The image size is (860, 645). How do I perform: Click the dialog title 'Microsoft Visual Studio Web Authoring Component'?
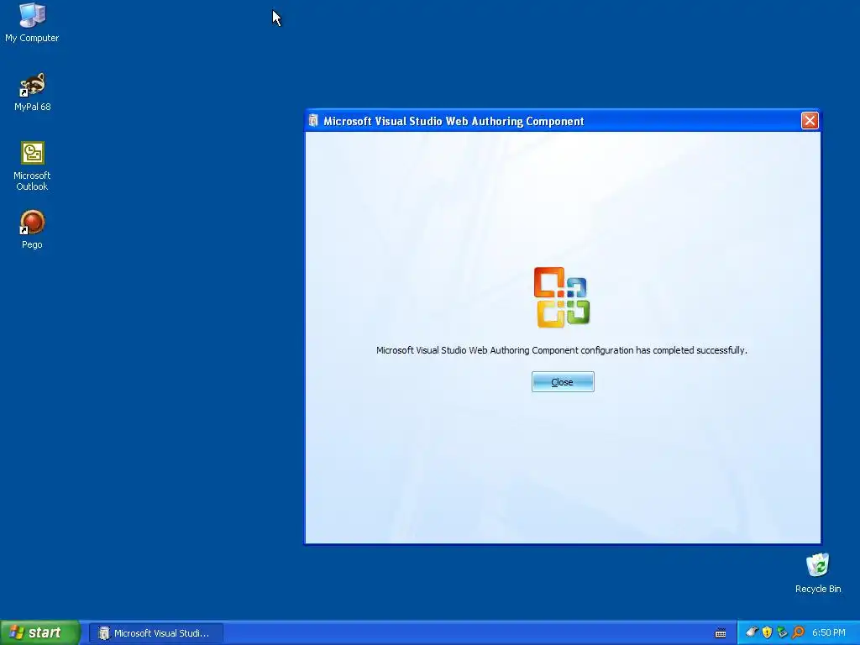click(x=454, y=121)
